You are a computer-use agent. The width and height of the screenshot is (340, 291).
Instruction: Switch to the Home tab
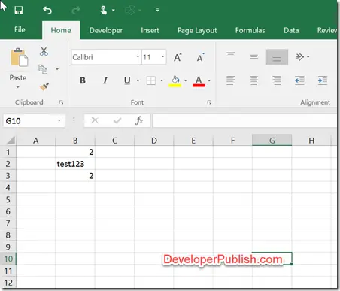[61, 30]
